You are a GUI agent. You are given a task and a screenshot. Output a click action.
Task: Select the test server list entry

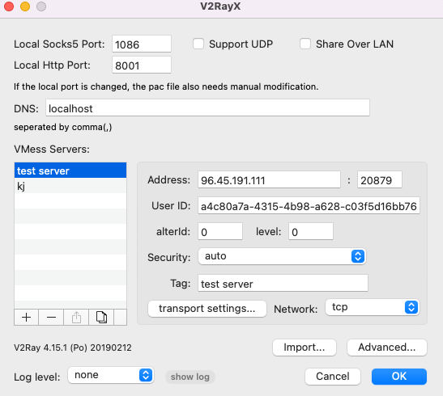(70, 171)
